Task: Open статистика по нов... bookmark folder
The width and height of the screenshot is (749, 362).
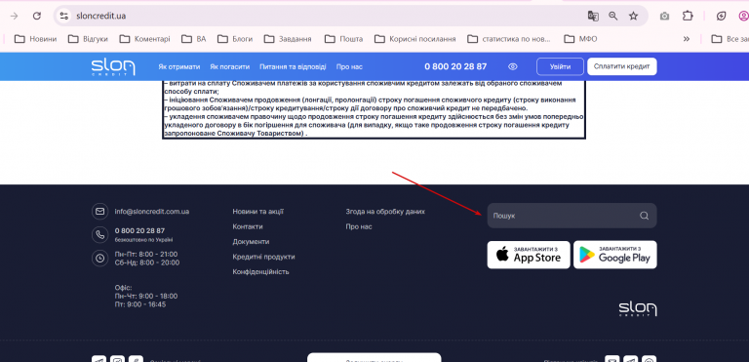Action: pyautogui.click(x=509, y=39)
